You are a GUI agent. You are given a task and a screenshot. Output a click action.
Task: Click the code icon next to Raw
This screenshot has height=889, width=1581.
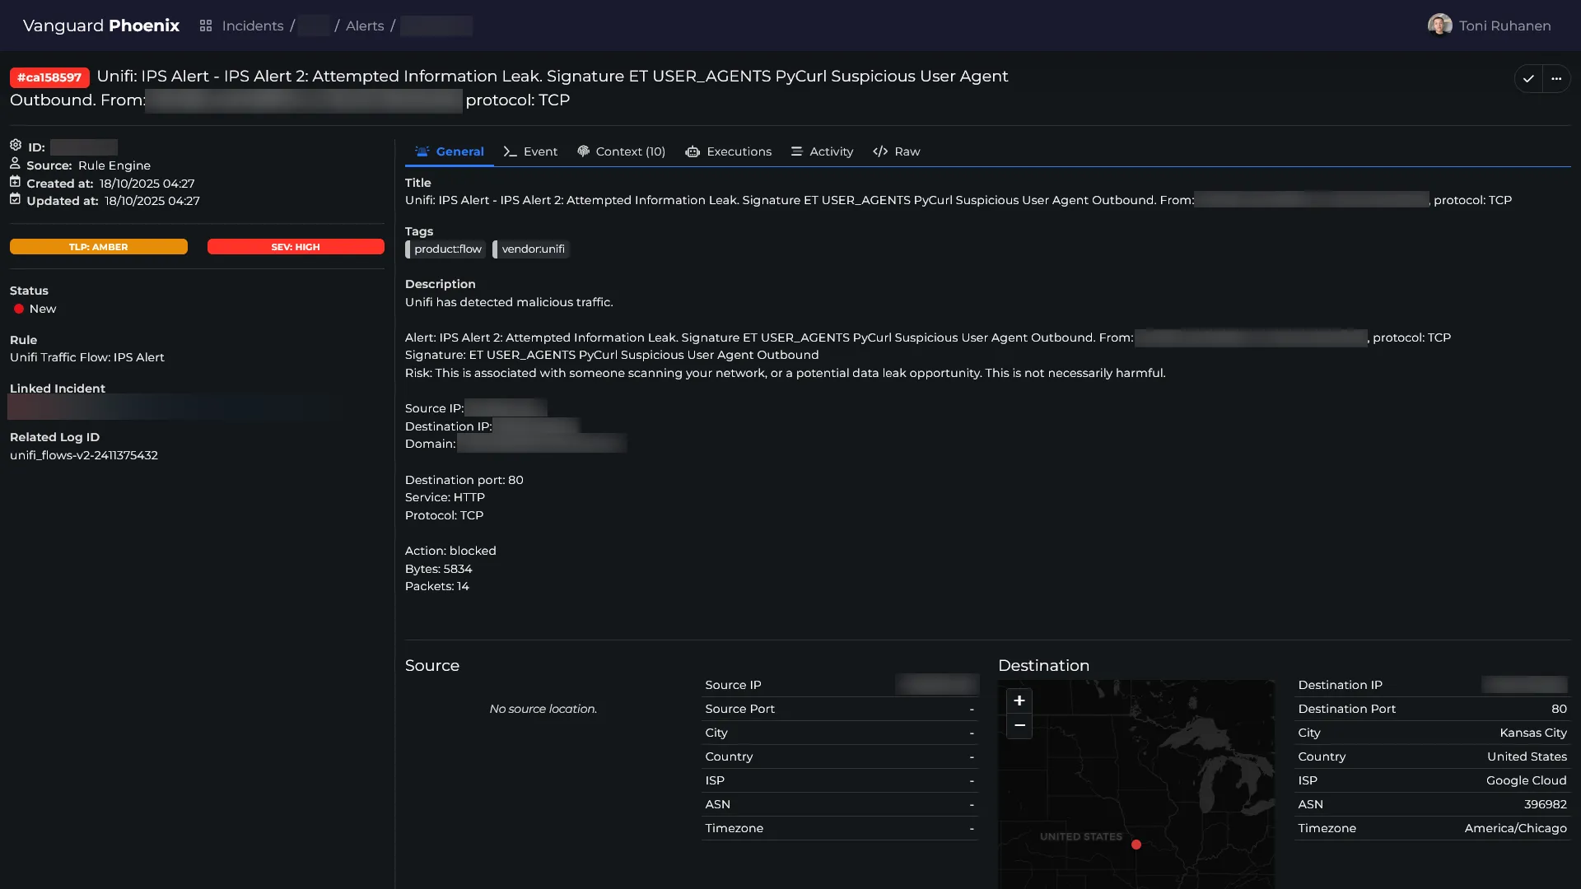[881, 151]
